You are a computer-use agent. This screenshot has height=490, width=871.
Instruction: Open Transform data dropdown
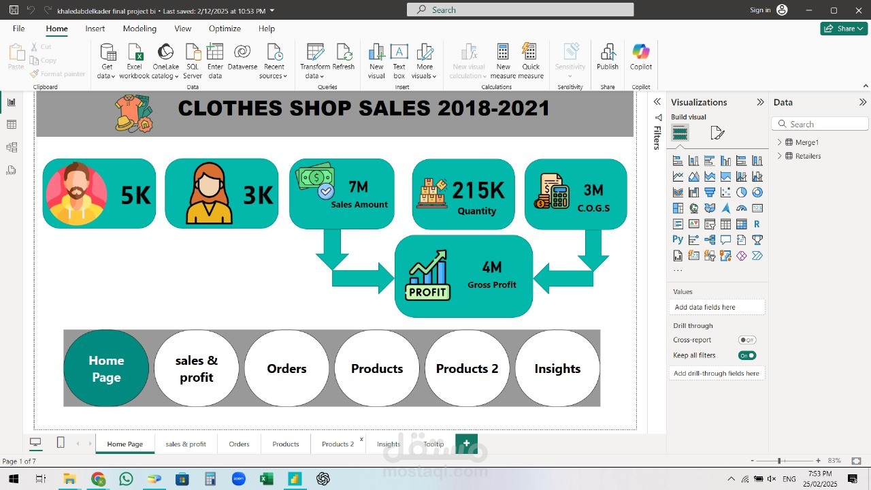(315, 61)
